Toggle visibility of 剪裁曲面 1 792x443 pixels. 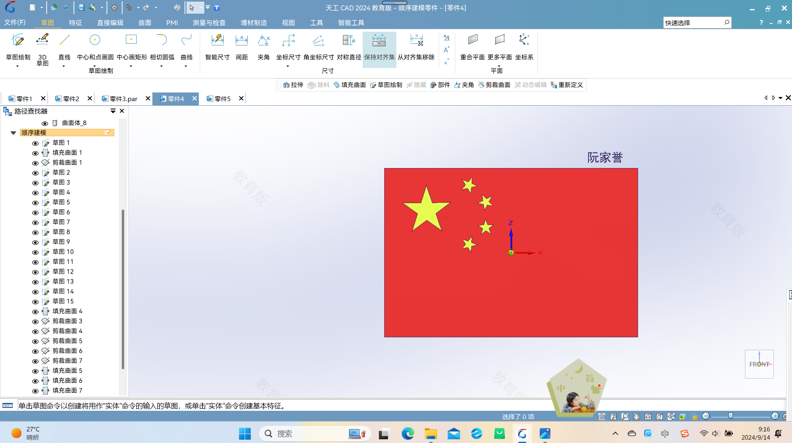click(x=35, y=163)
